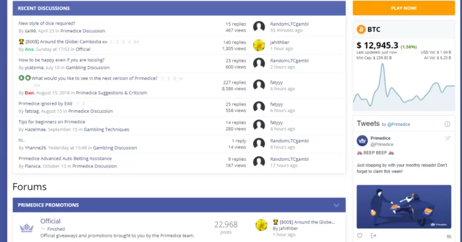Click trophy icon beside Around the Globe: Cambodia topic
Image resolution: width=462 pixels, height=242 pixels.
point(21,42)
